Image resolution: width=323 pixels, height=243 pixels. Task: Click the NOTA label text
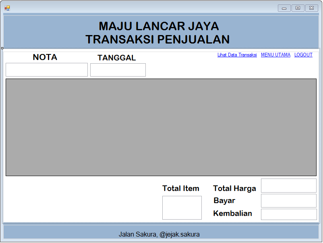[x=44, y=57]
